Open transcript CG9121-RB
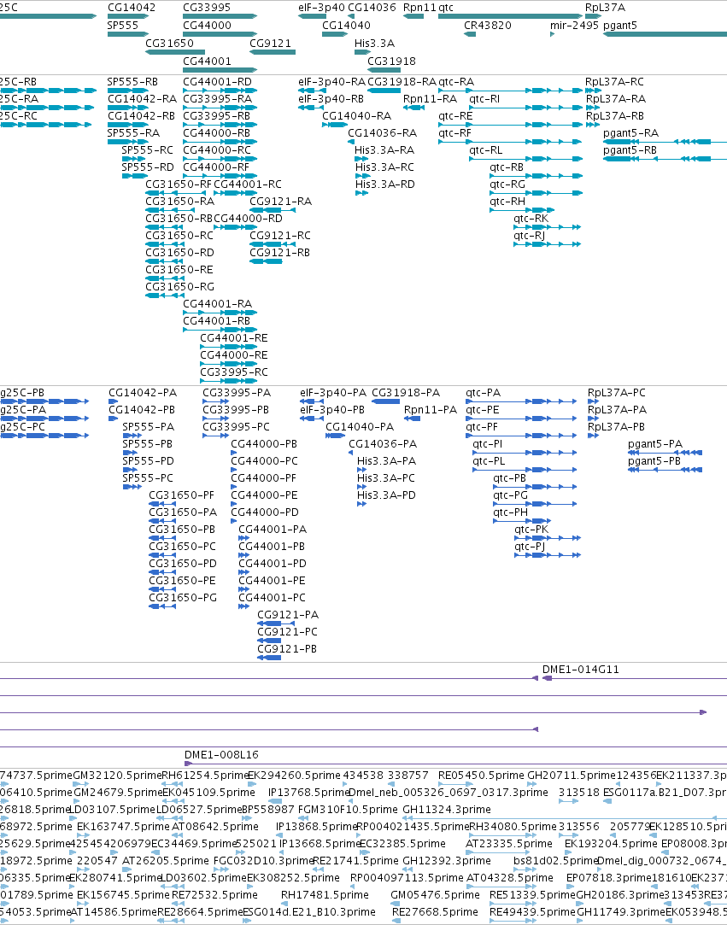Viewport: 727px width, 925px height. pos(279,253)
